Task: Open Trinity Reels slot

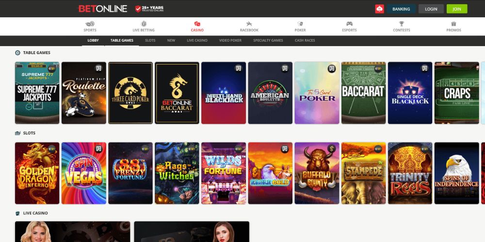Action: tap(410, 173)
